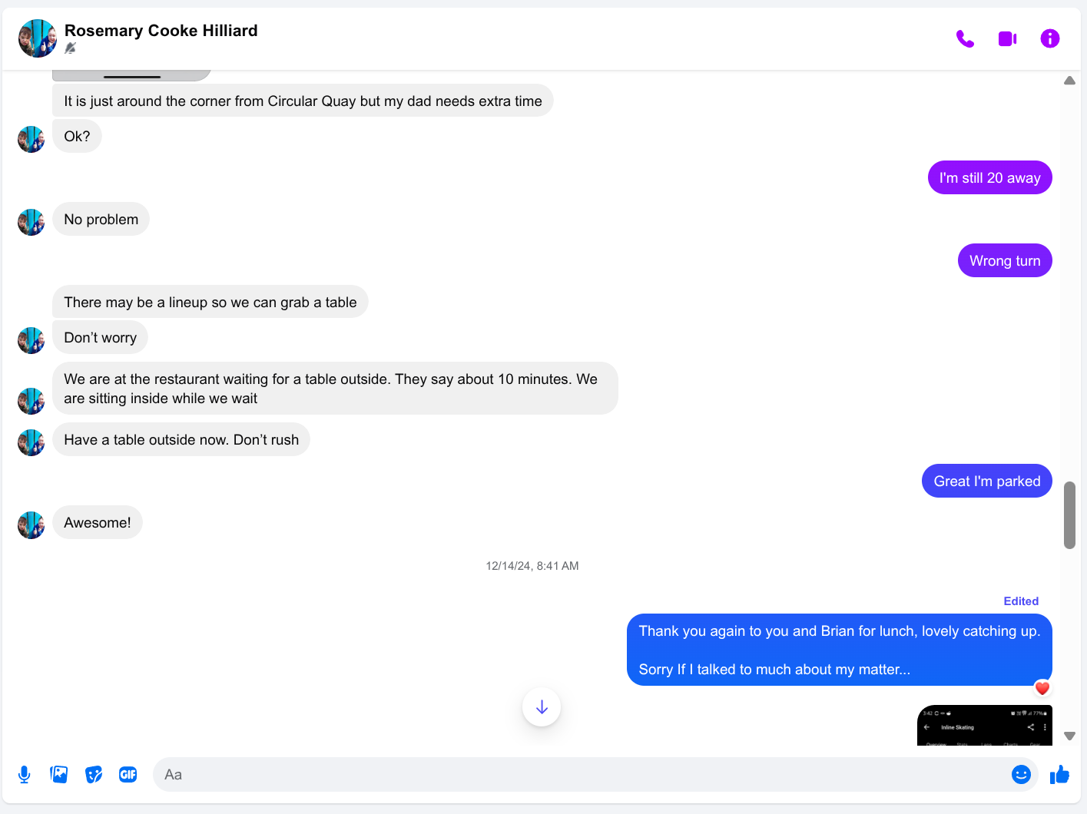Viewport: 1087px width, 814px height.
Task: Open the Inline Skating screenshot thumbnail
Action: coord(985,726)
